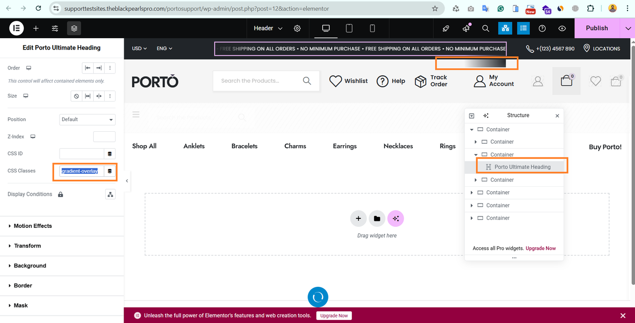
Task: Click the Wishlist link in preview header
Action: click(x=349, y=81)
